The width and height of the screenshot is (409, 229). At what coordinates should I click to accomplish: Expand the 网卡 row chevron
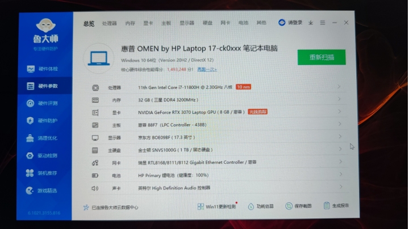tap(341, 162)
